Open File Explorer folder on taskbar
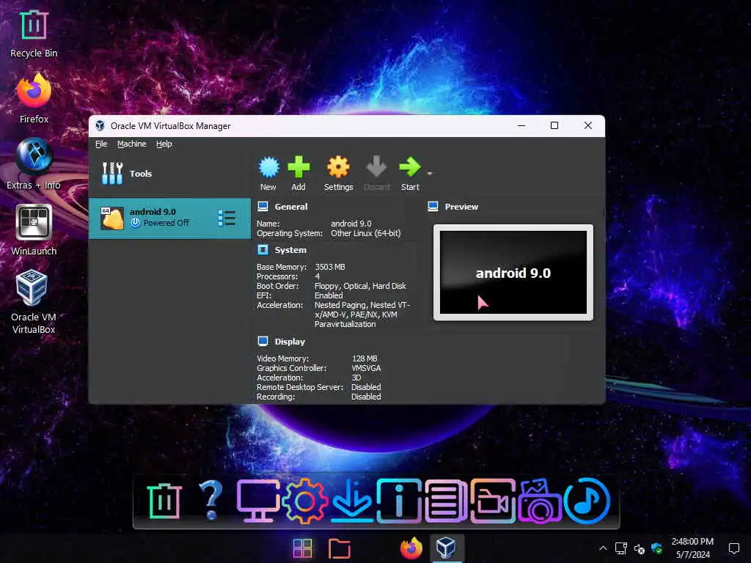Screen dimensions: 751x563 tap(340, 548)
